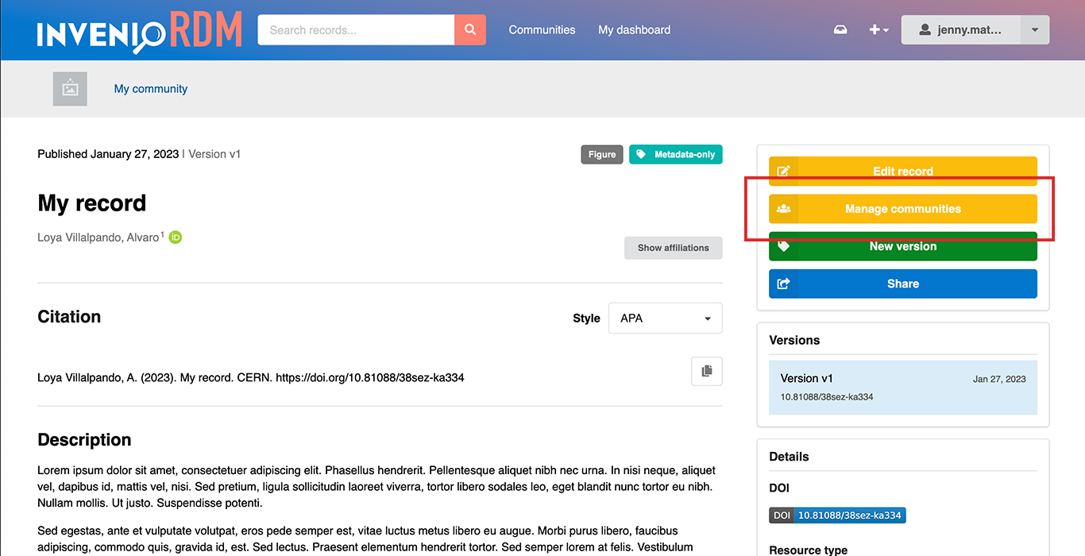
Task: Click the tag icon on New version
Action: (784, 246)
